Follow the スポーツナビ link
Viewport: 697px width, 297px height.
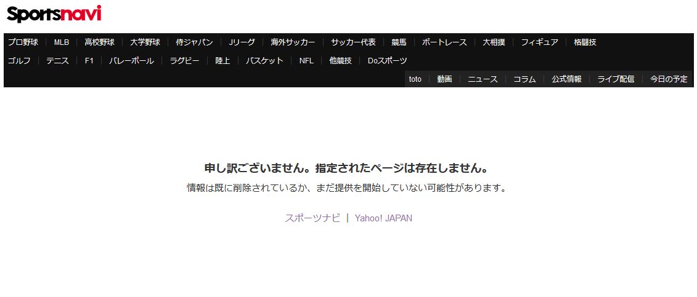[312, 218]
